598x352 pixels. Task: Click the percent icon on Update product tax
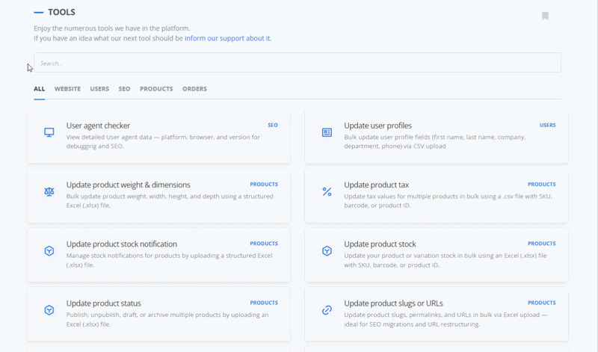tap(327, 191)
